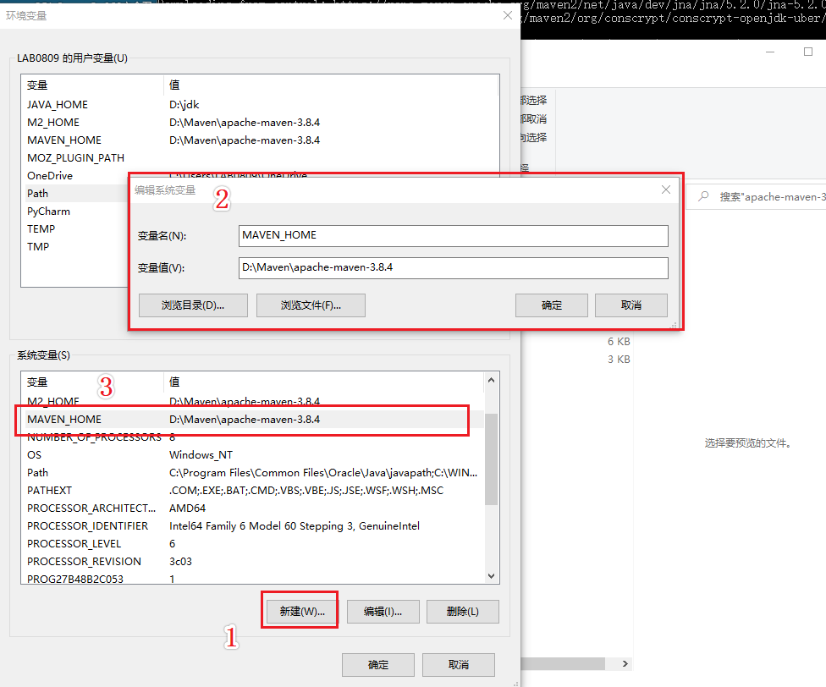Click 确定 in the edit system variable dialog
Viewport: 826px width, 687px height.
[552, 305]
